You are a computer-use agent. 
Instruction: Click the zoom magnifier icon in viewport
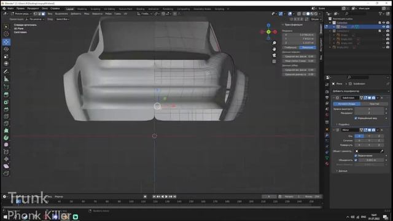(x=274, y=43)
